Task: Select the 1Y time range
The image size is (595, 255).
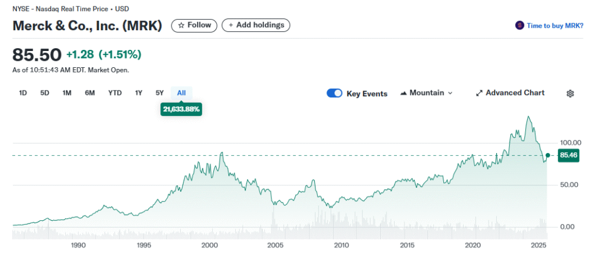Action: tap(139, 93)
